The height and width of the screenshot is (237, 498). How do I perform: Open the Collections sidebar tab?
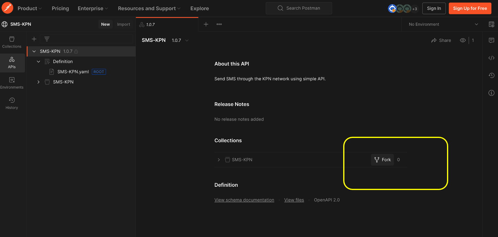coord(12,42)
